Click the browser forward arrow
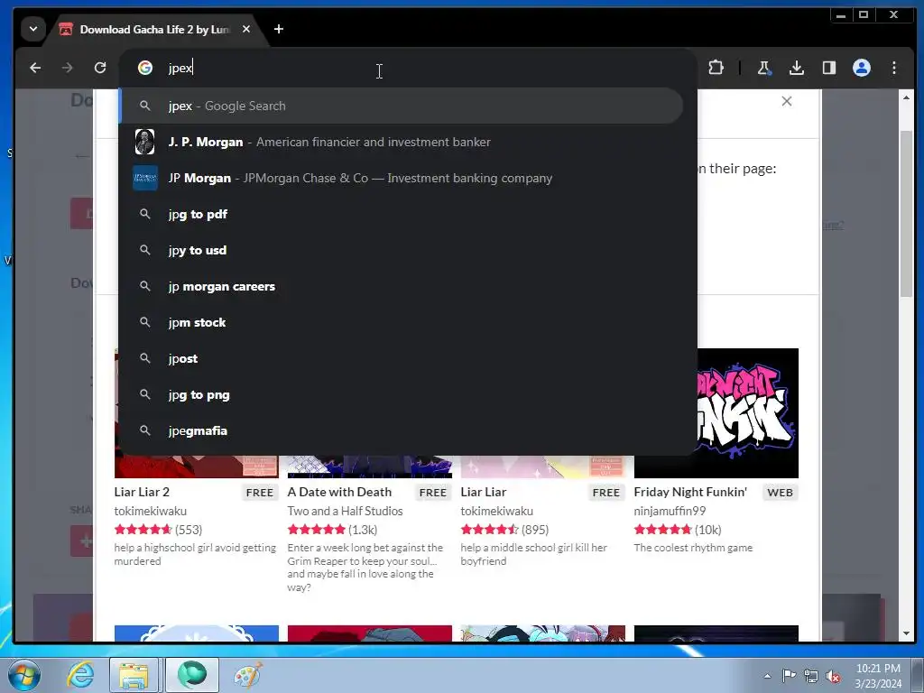The height and width of the screenshot is (693, 924). [67, 68]
